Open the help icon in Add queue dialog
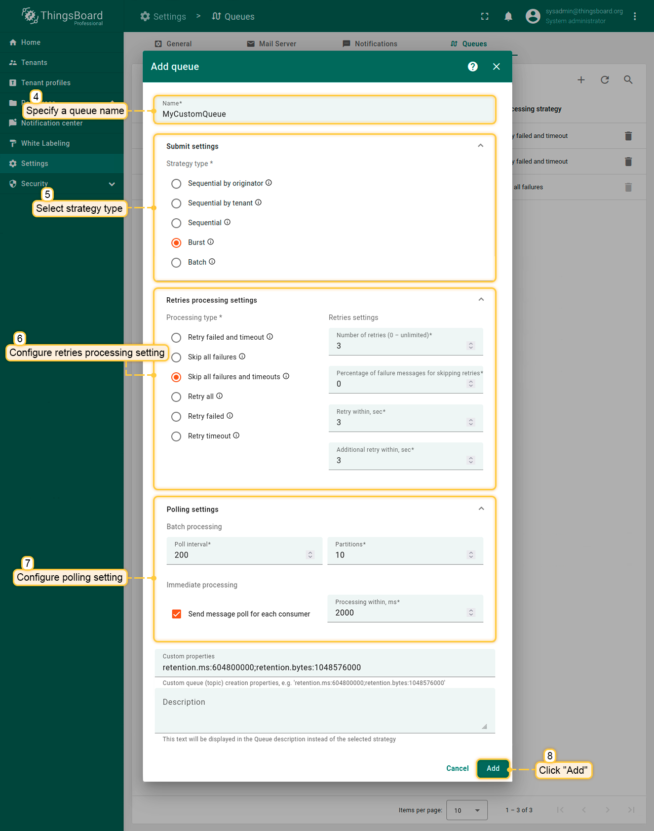Image resolution: width=654 pixels, height=831 pixels. click(x=472, y=67)
